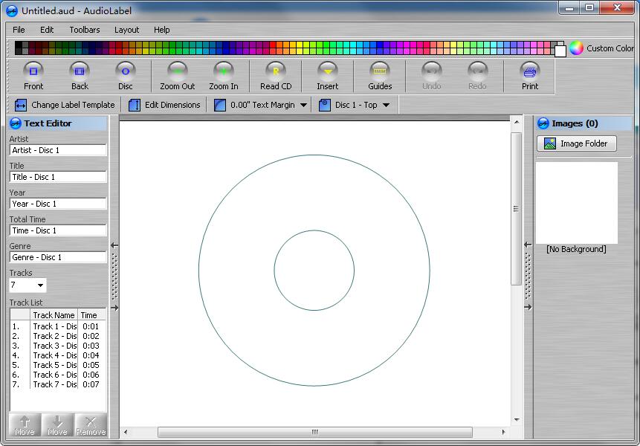Select Track 5 - Dis row name
The image size is (640, 446).
55,365
